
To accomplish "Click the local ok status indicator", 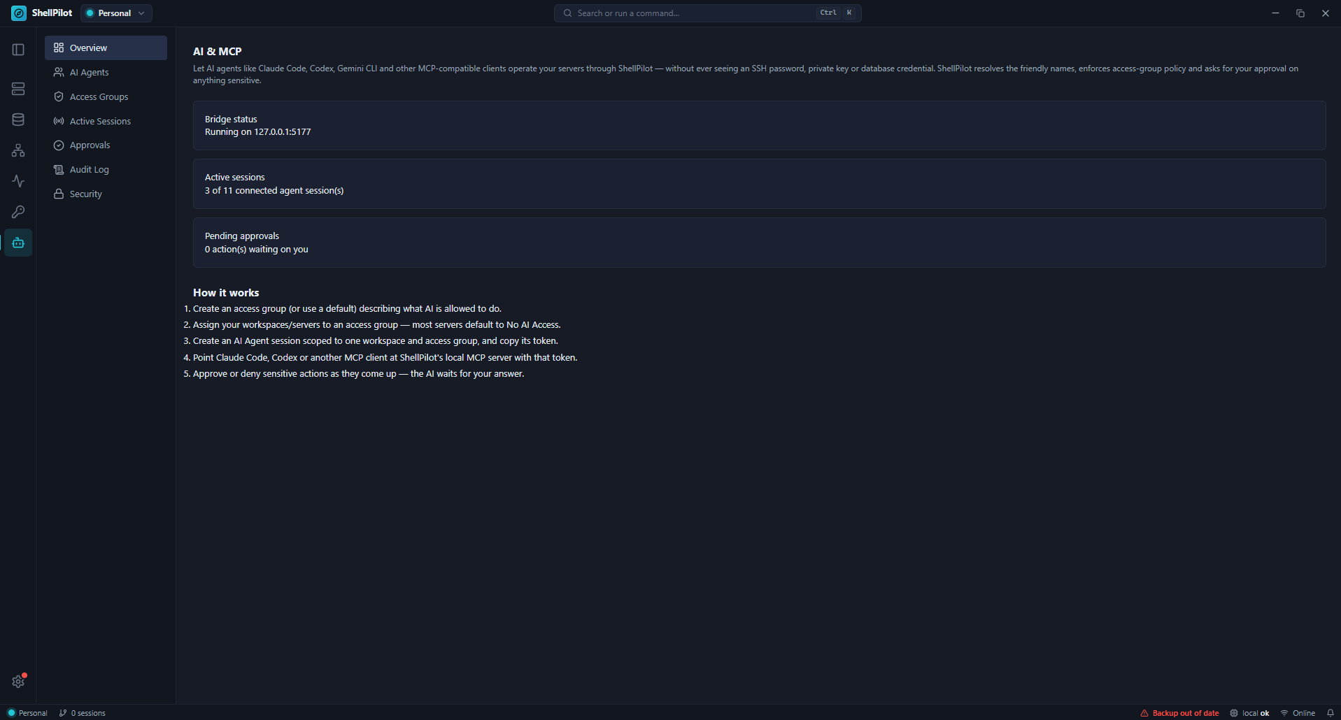I will pos(1249,713).
